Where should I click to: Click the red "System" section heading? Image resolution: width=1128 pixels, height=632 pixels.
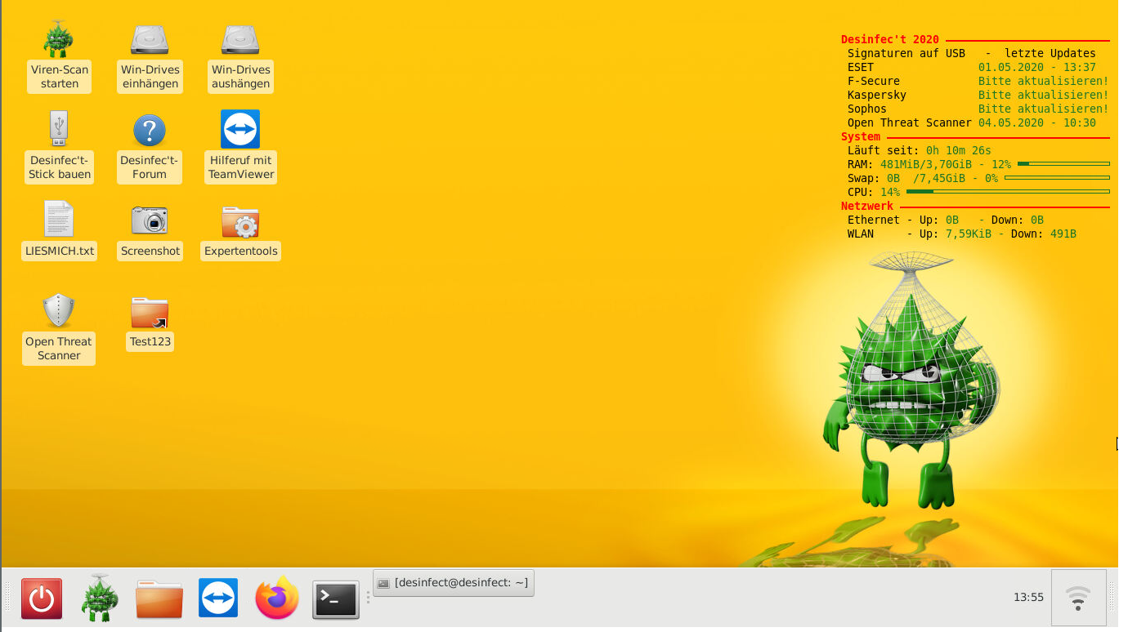click(861, 136)
